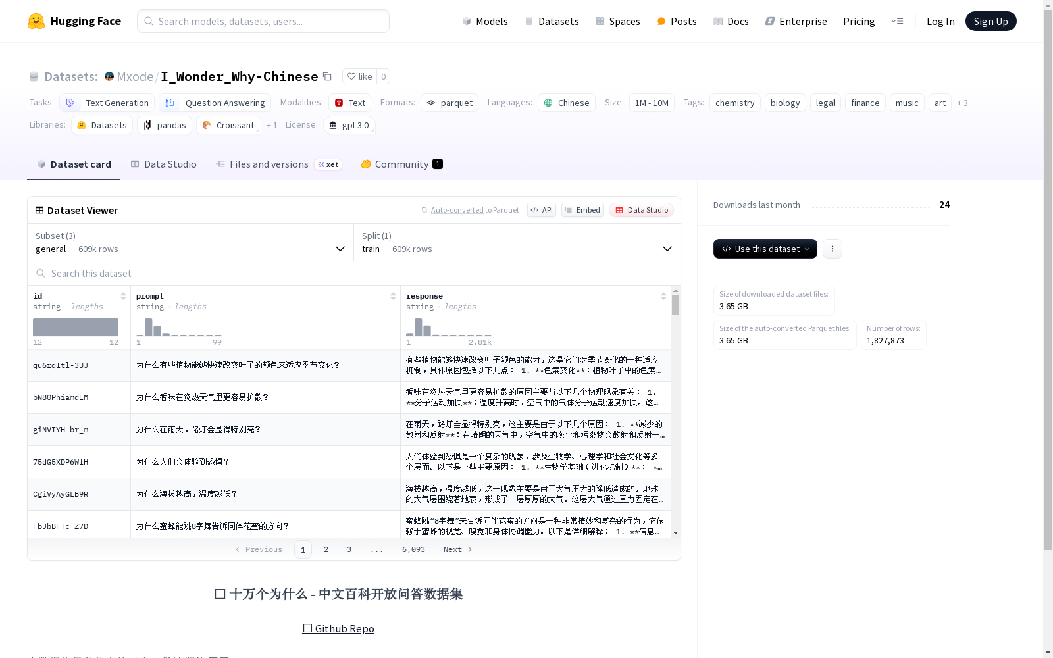Select the parquet format tag
Image resolution: width=1053 pixels, height=658 pixels.
coord(449,103)
